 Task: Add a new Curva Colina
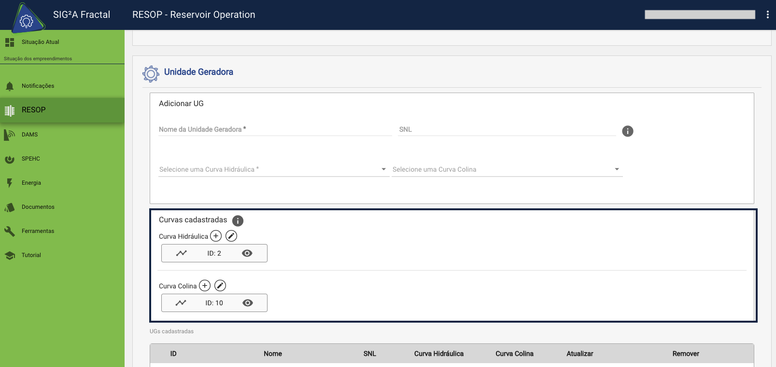[205, 285]
